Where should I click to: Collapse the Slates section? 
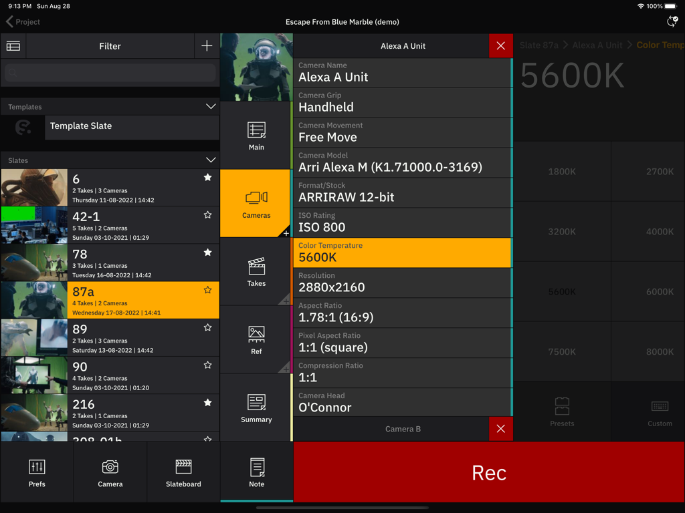(x=211, y=160)
